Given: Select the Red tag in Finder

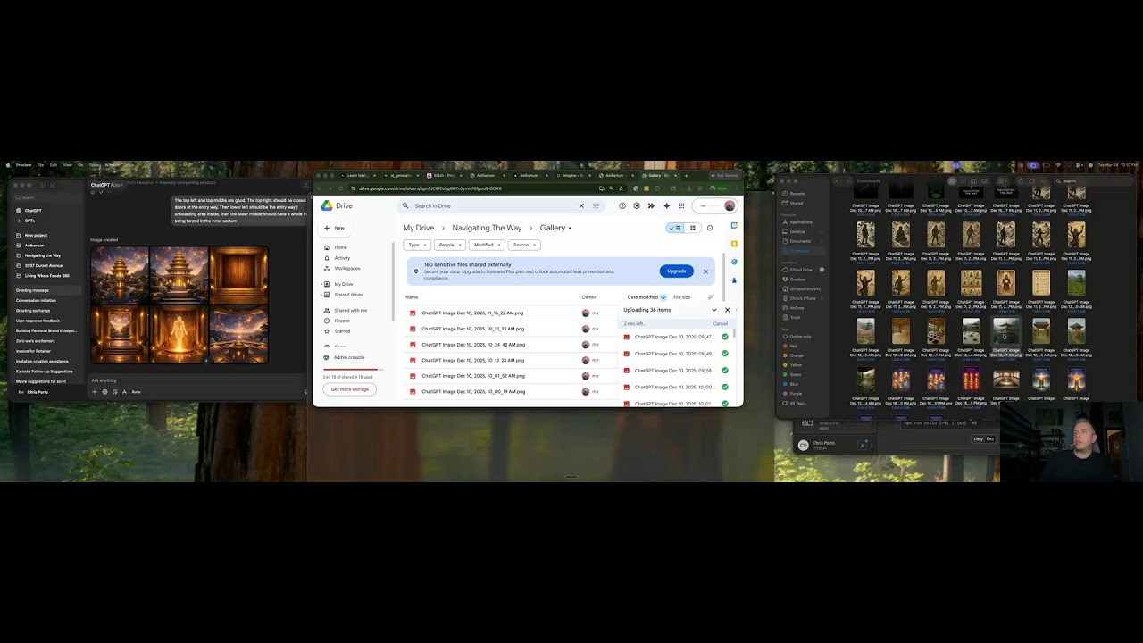Looking at the screenshot, I should pos(794,347).
